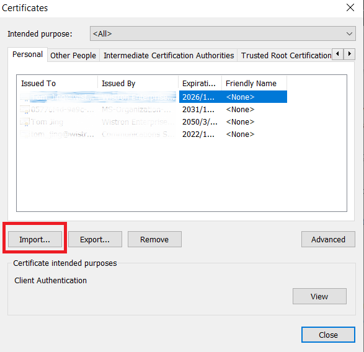This screenshot has width=364, height=352.
Task: Switch to the Other People tab
Action: [73, 55]
